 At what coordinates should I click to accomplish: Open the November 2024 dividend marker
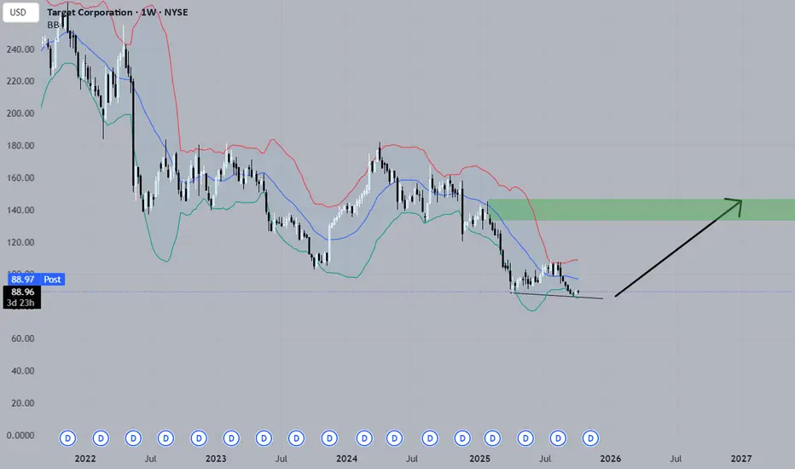point(461,438)
